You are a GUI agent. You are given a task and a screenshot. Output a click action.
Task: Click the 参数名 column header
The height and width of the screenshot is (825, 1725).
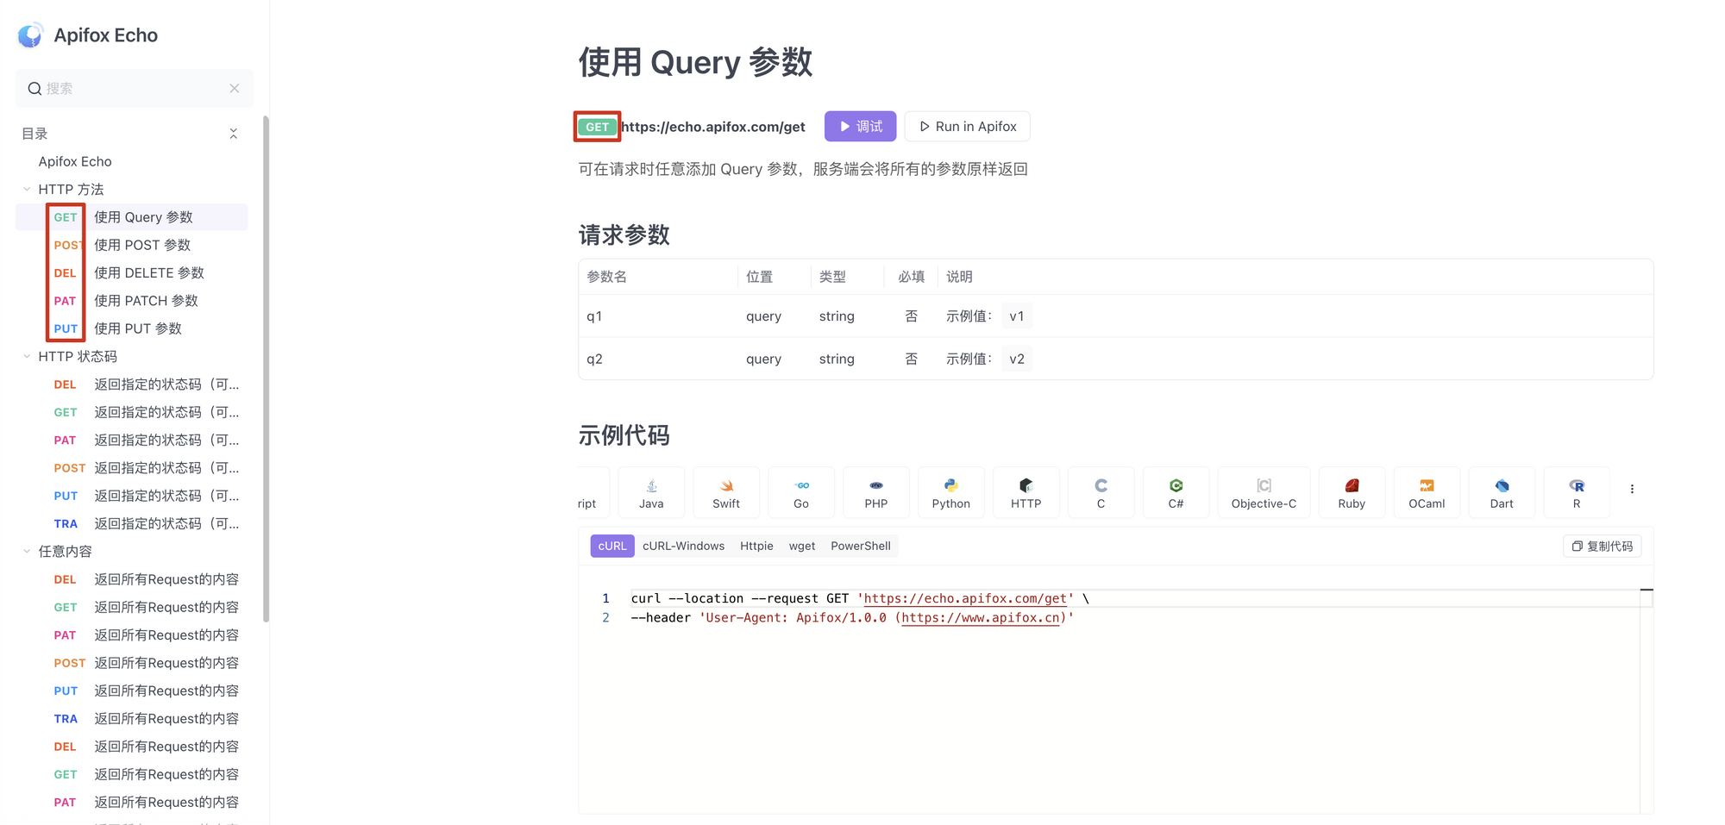pos(606,277)
